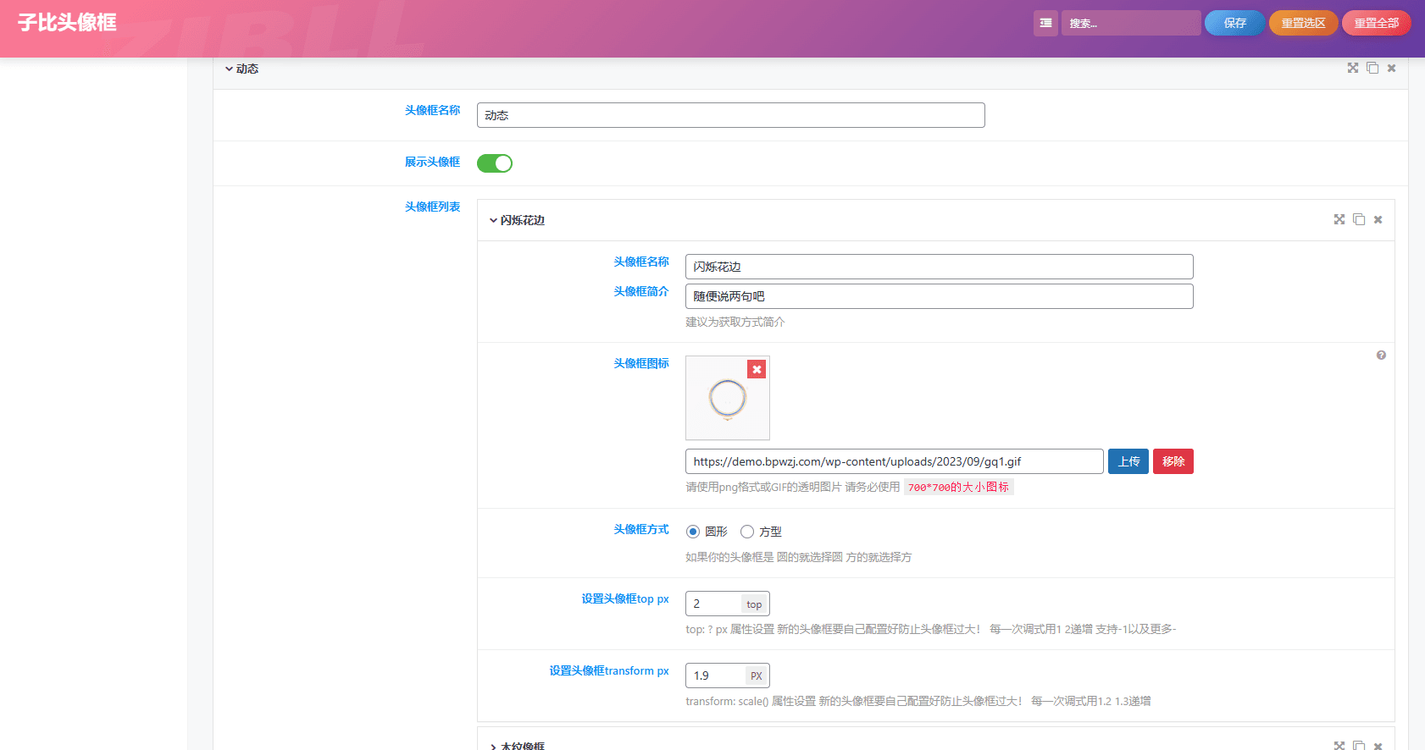Remove the preview image via the red X
Viewport: 1425px width, 750px height.
[x=757, y=369]
